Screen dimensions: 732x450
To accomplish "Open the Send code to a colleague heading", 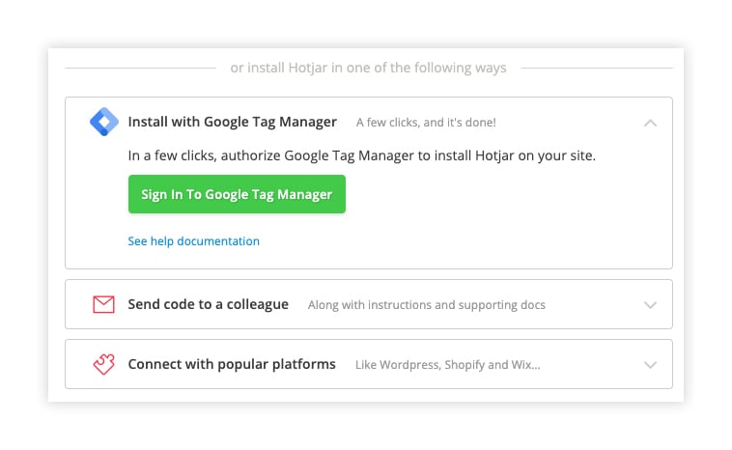I will coord(209,304).
